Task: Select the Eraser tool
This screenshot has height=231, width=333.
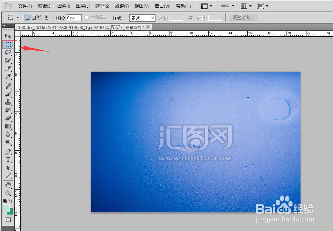Action: tap(8, 118)
